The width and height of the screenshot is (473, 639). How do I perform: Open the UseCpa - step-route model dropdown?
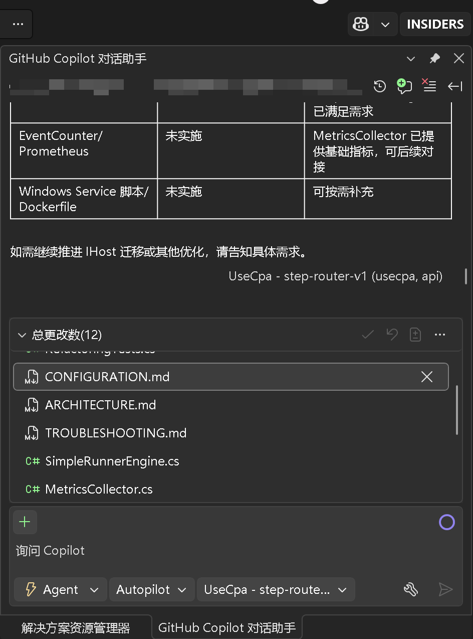point(276,589)
